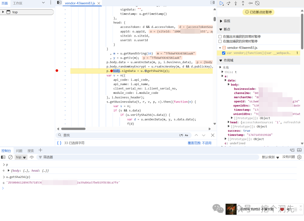This screenshot has height=221, width=304.
Task: Click the step over function call icon
Action: click(229, 3)
